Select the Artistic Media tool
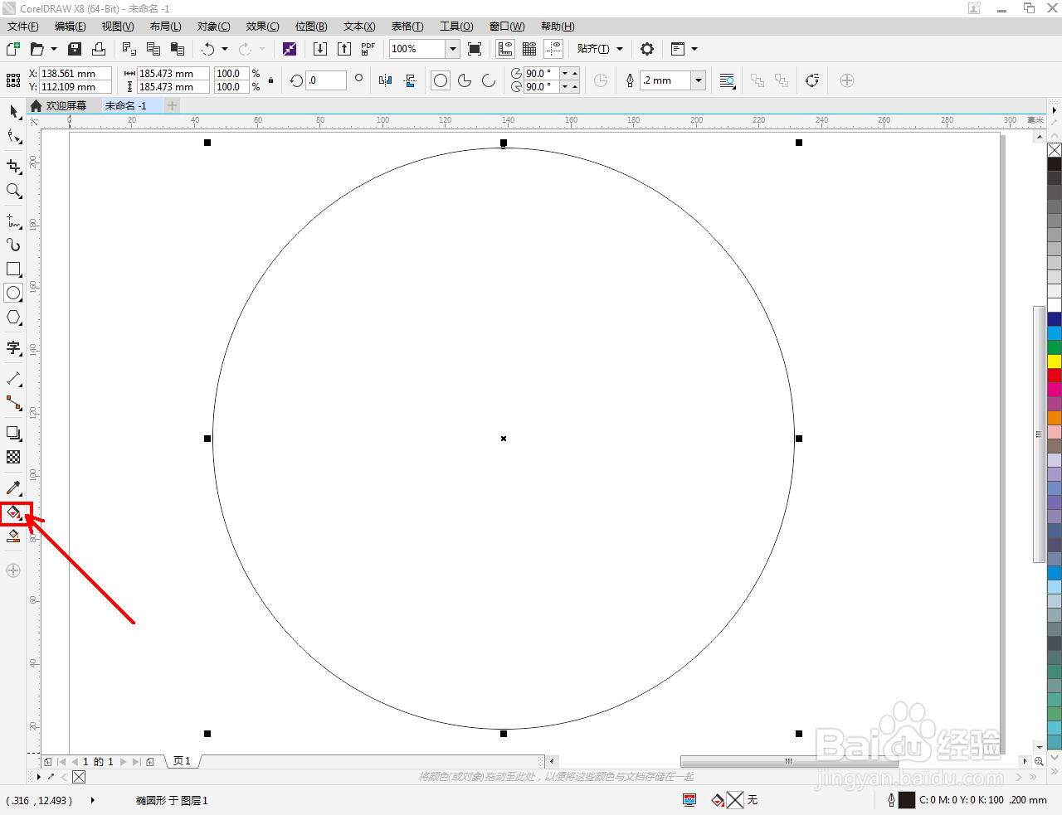This screenshot has width=1062, height=815. tap(13, 245)
